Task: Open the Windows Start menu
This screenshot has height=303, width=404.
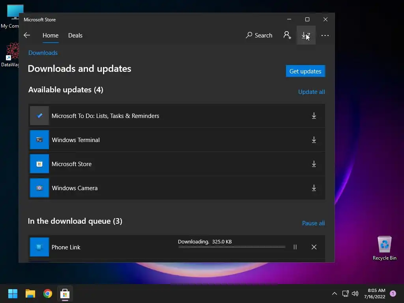Action: [13, 294]
